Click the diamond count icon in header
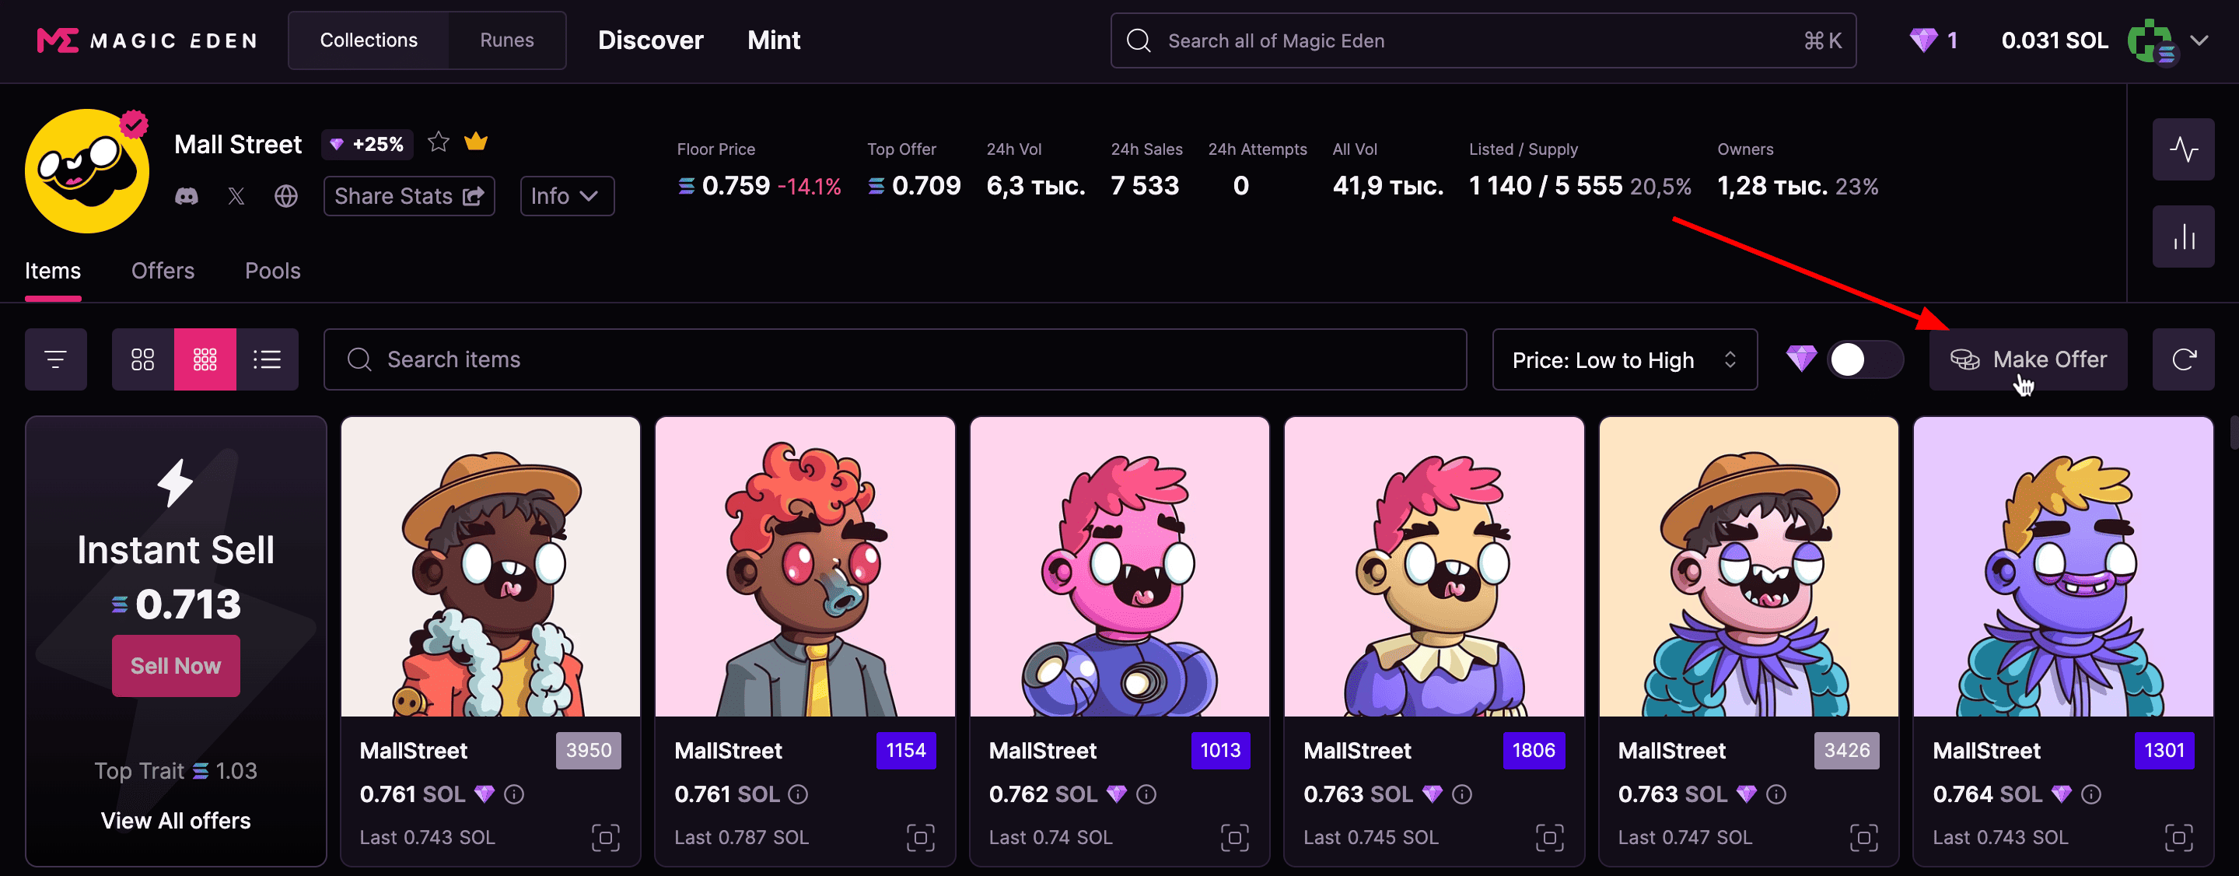 pos(1922,40)
